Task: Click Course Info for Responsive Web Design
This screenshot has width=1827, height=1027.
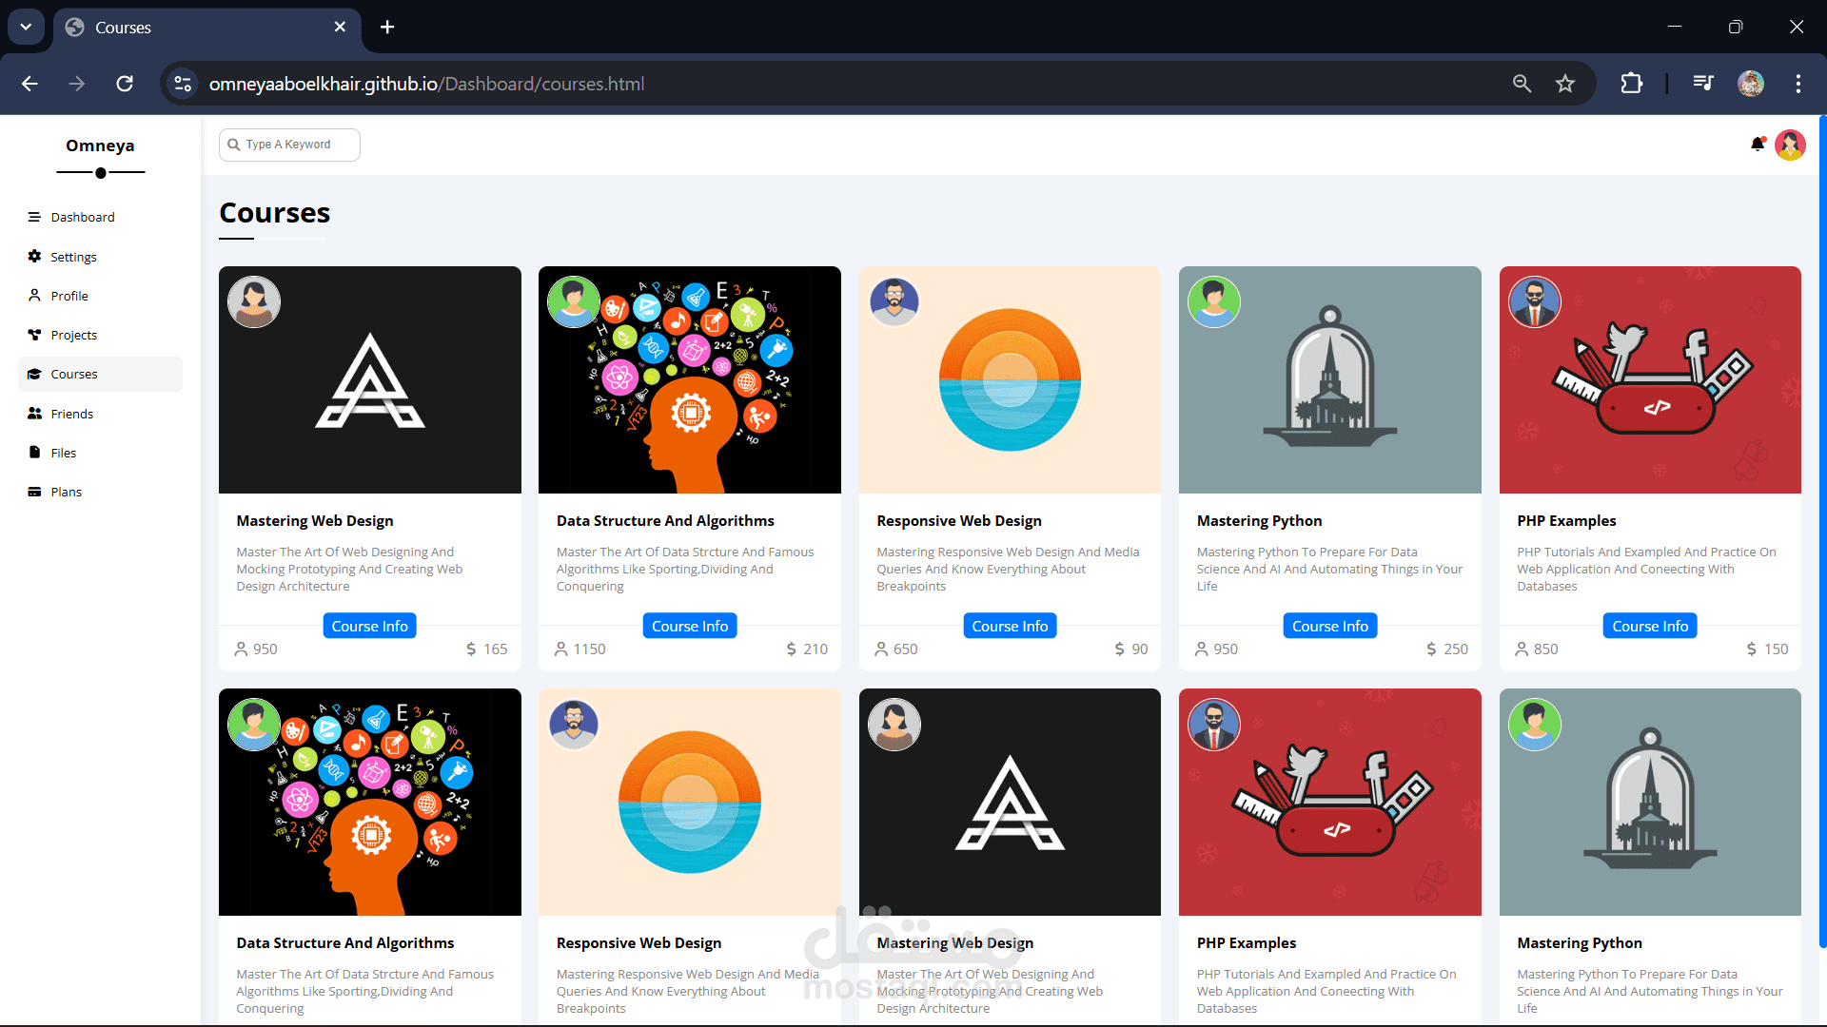Action: pyautogui.click(x=1009, y=626)
